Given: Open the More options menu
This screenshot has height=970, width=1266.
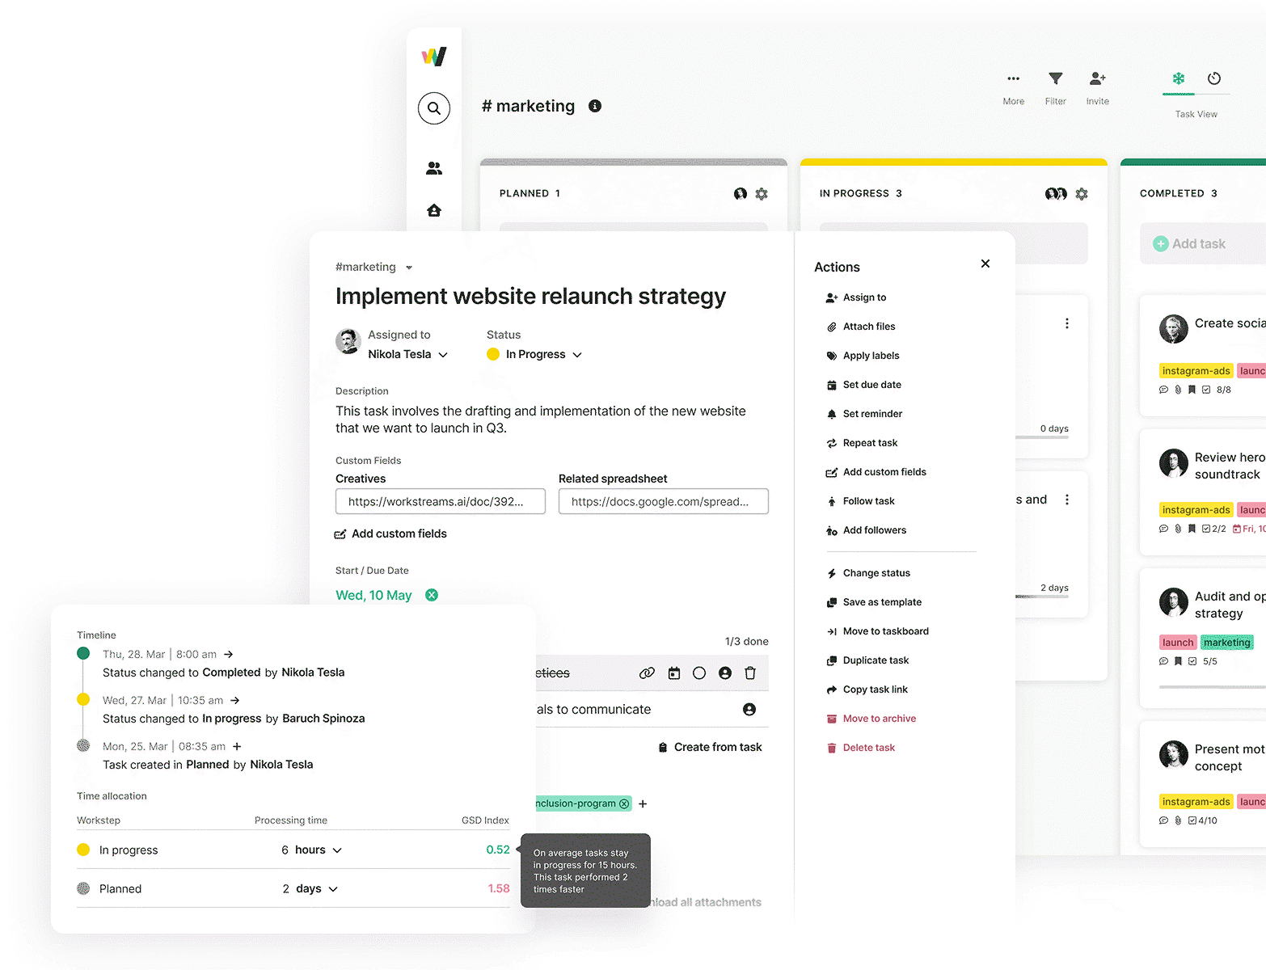Looking at the screenshot, I should pos(1013,79).
